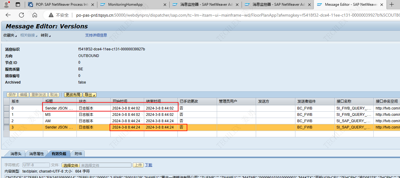This screenshot has height=178, width=400.
Task: Click the browser address bar URL
Action: click(x=238, y=15)
